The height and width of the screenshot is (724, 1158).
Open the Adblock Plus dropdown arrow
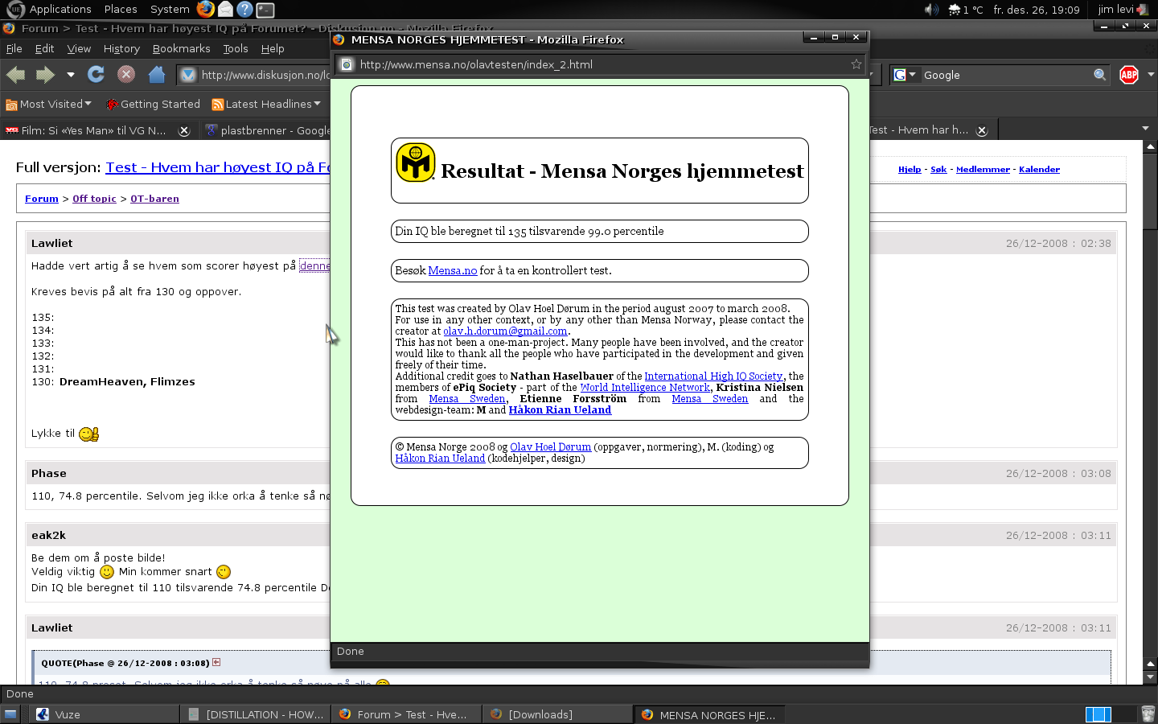(1151, 75)
